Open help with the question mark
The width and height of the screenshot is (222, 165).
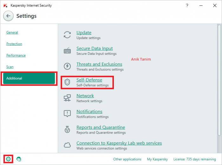(187, 5)
